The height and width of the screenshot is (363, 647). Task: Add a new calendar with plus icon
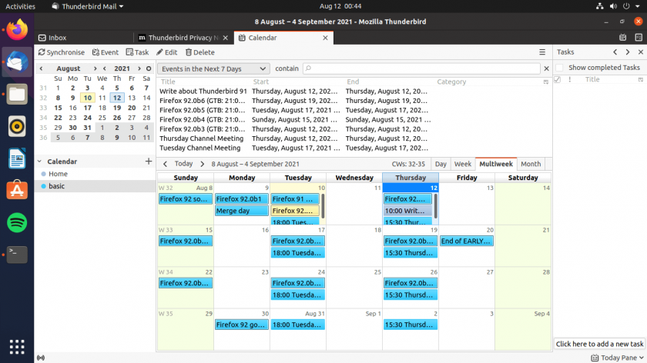click(149, 161)
